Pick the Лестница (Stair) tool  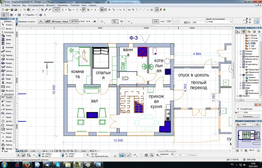pyautogui.click(x=8, y=59)
